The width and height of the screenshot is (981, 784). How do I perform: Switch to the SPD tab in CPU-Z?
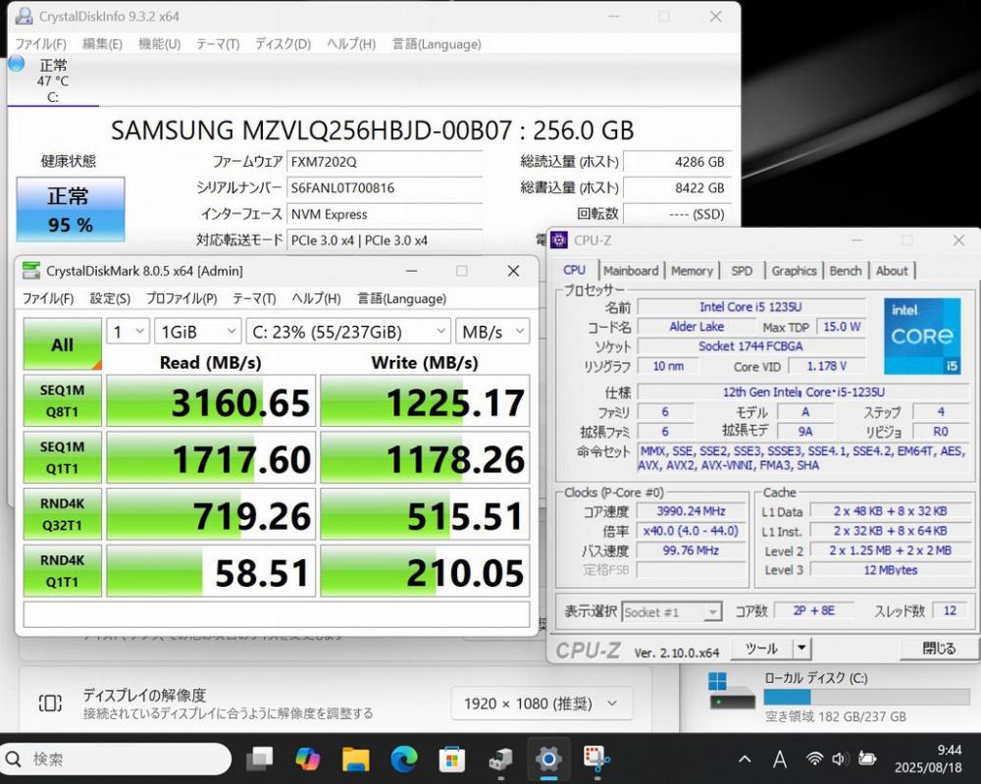click(742, 270)
